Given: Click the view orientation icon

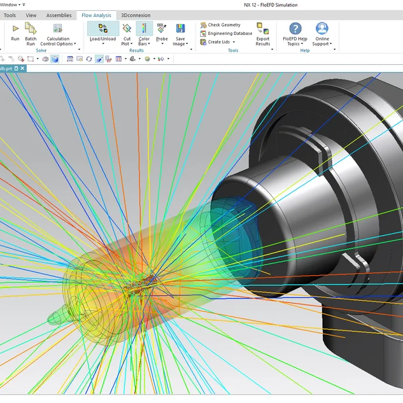Looking at the screenshot, I should 132,59.
